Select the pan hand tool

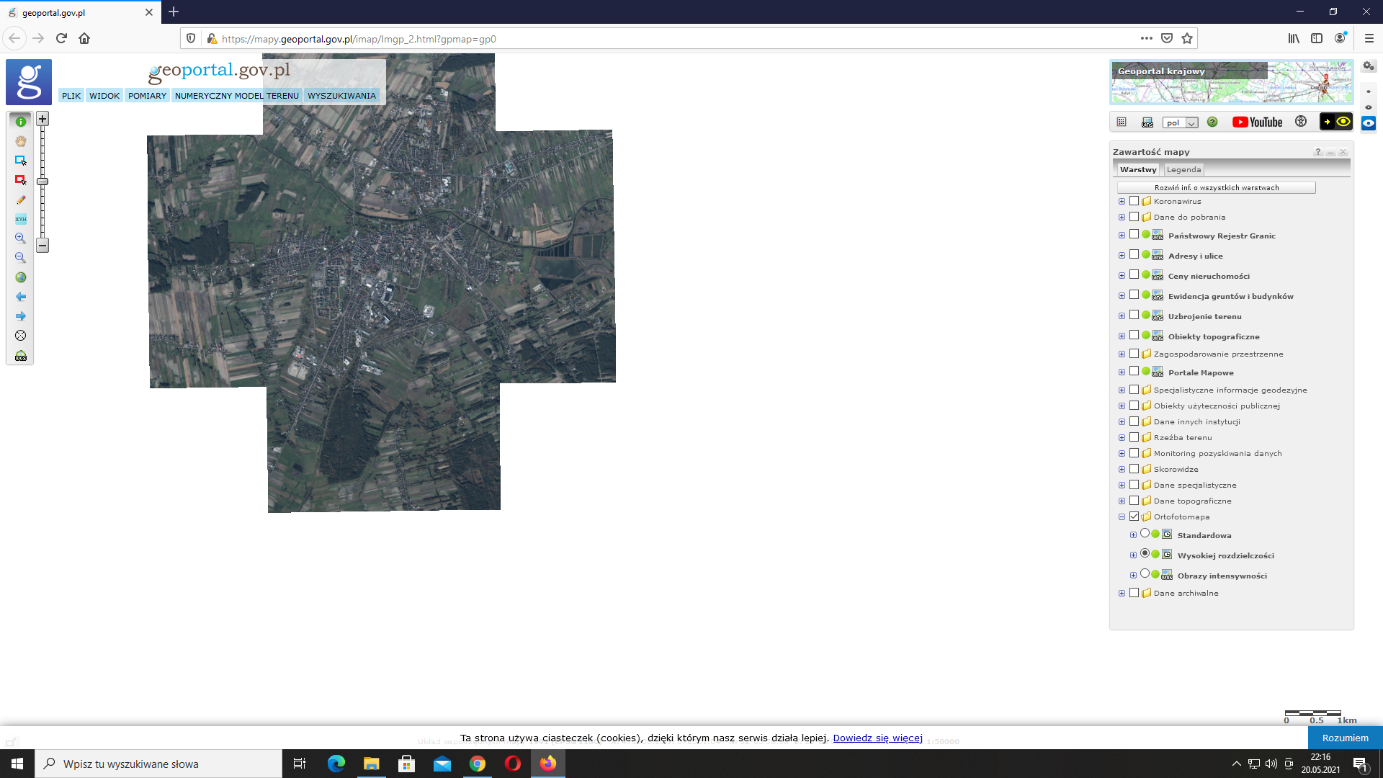(x=20, y=141)
